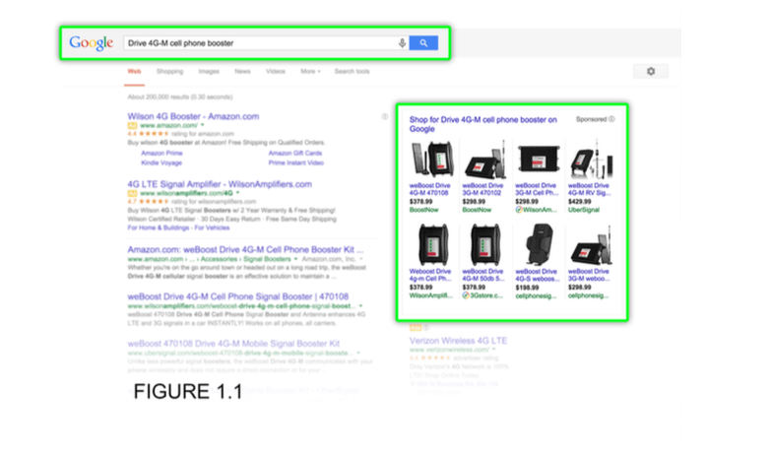Open the settings gear button
The height and width of the screenshot is (453, 769).
(651, 71)
